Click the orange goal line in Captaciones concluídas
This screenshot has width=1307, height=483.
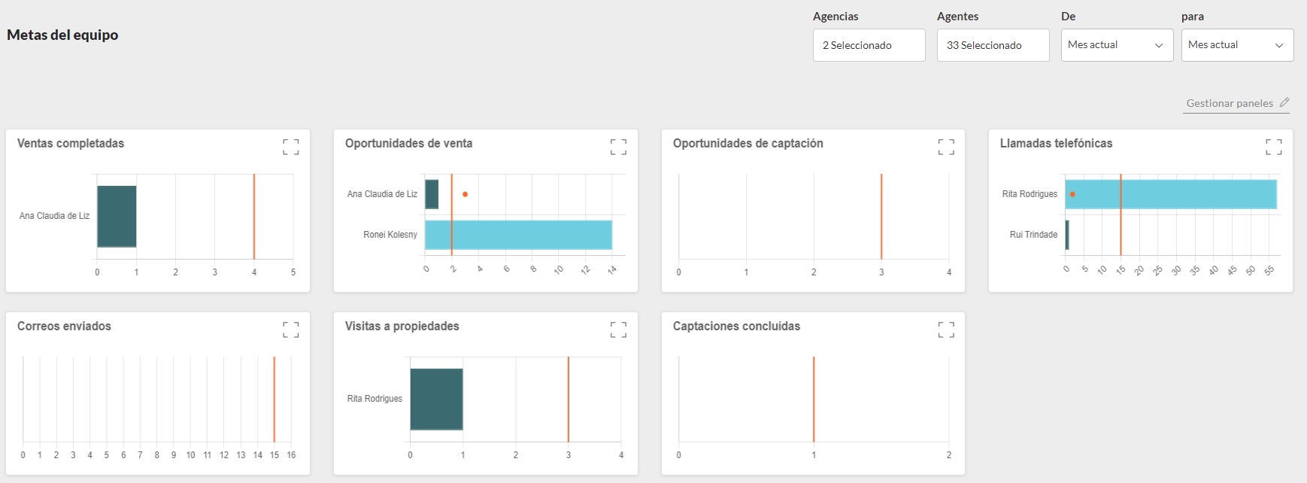point(814,399)
